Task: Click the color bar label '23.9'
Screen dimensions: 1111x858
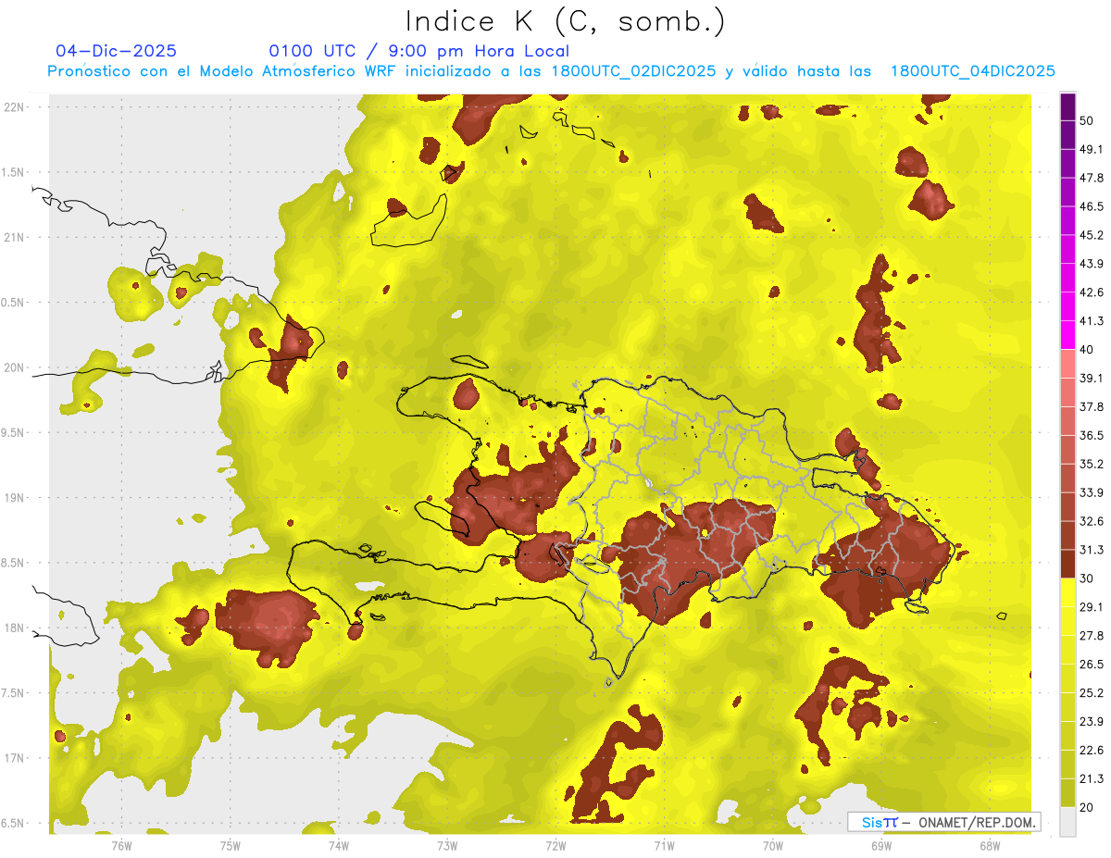Action: tap(1092, 721)
